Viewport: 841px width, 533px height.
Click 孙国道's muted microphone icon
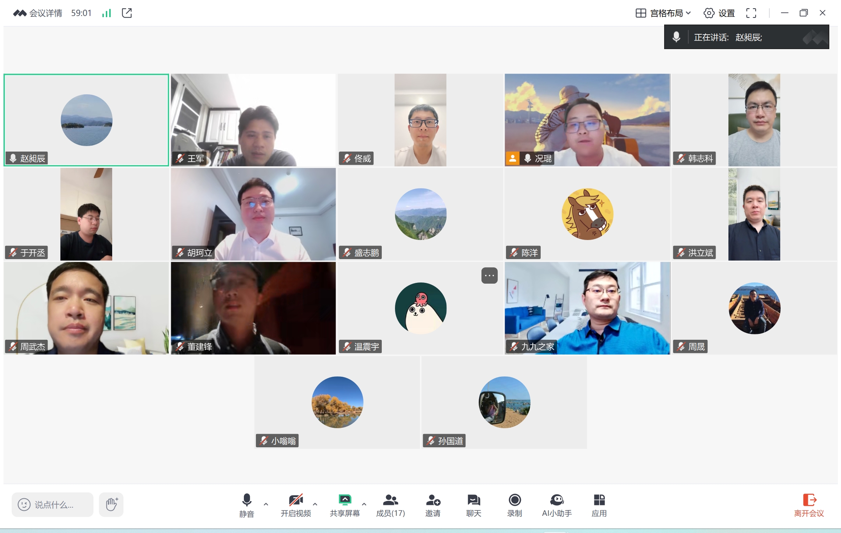point(430,441)
